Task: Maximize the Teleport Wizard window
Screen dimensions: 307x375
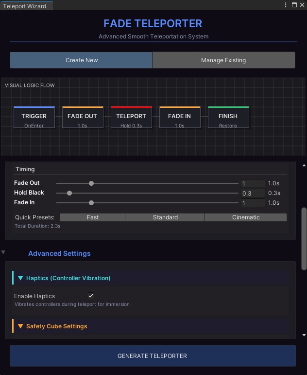Action: point(294,5)
